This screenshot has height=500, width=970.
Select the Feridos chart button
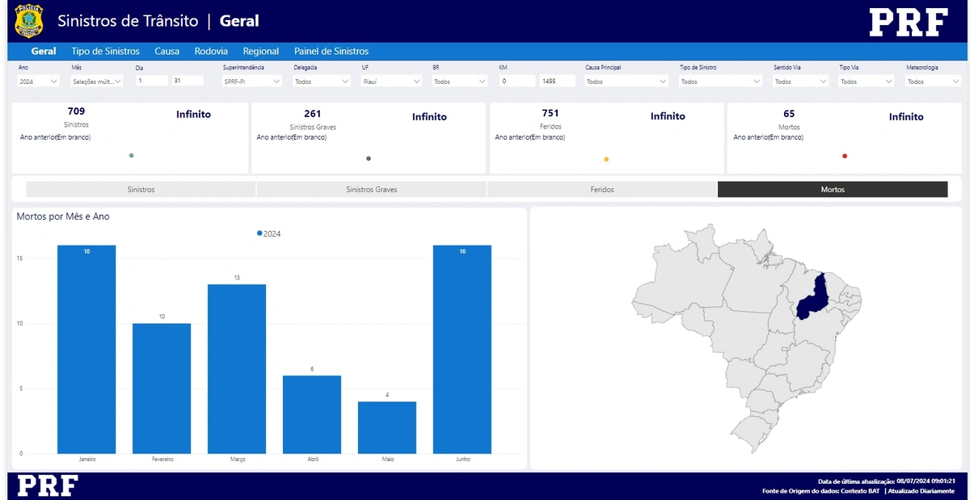pos(602,190)
